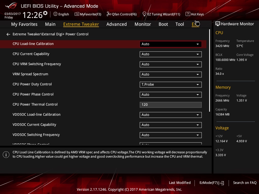Open VDDSOC Switching Frequency dropdown
This screenshot has width=259, height=194.
point(171,135)
